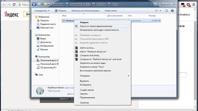
Task: Click the red browser extension icon
Action: [188, 5]
